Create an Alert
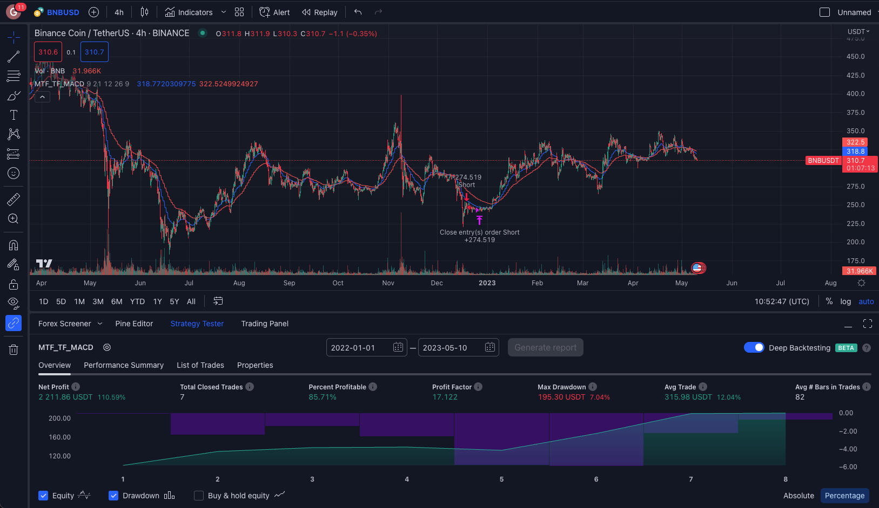879x508 pixels. tap(274, 12)
